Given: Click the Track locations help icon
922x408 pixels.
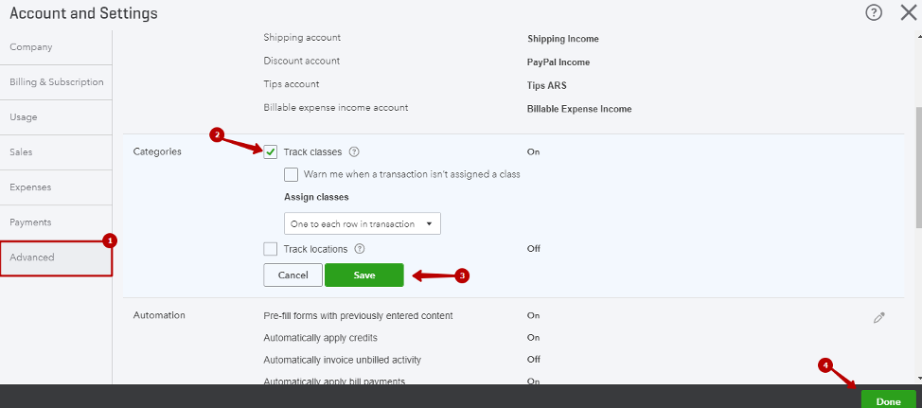Looking at the screenshot, I should coord(360,249).
